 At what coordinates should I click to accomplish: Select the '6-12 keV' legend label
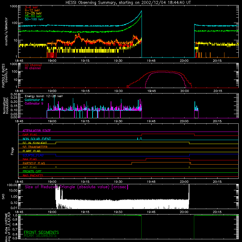(32, 10)
